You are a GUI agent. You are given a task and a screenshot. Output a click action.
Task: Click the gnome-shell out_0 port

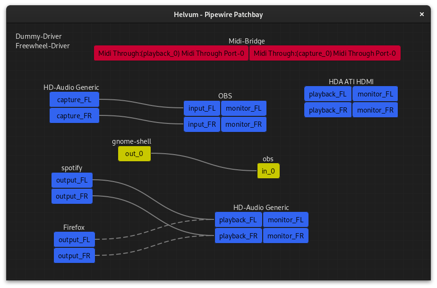click(134, 154)
